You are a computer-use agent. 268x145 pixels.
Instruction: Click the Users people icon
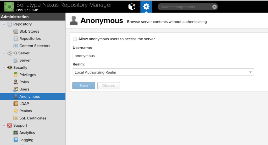coord(16,89)
